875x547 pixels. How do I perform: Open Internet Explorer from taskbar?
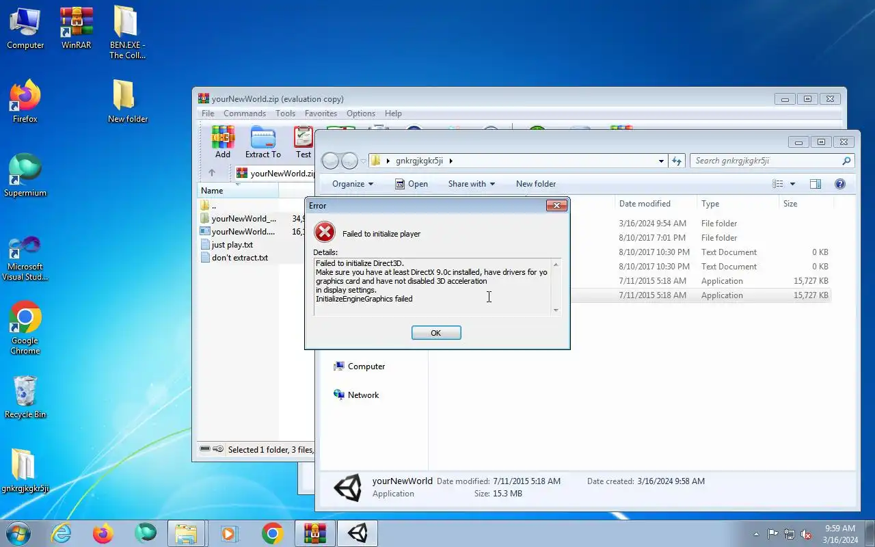(x=61, y=534)
